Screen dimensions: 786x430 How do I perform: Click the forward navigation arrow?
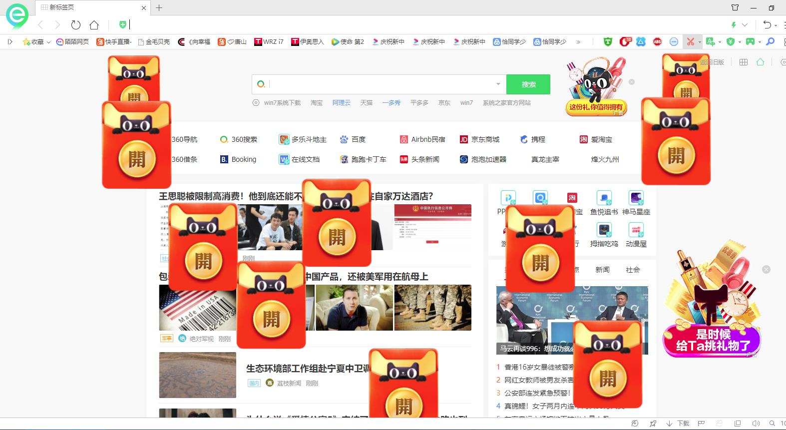[57, 25]
